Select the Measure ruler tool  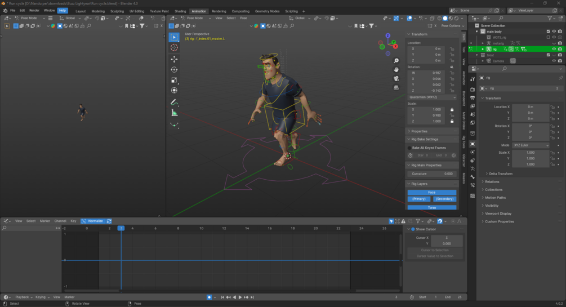[175, 113]
